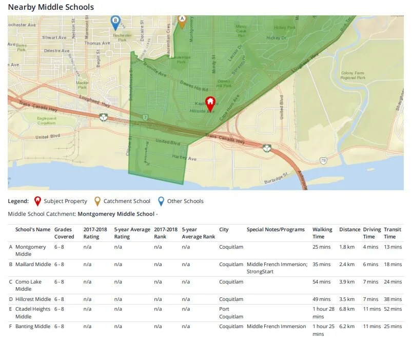The height and width of the screenshot is (343, 412).
Task: Click the 5-year Average Rating header
Action: coord(132,233)
